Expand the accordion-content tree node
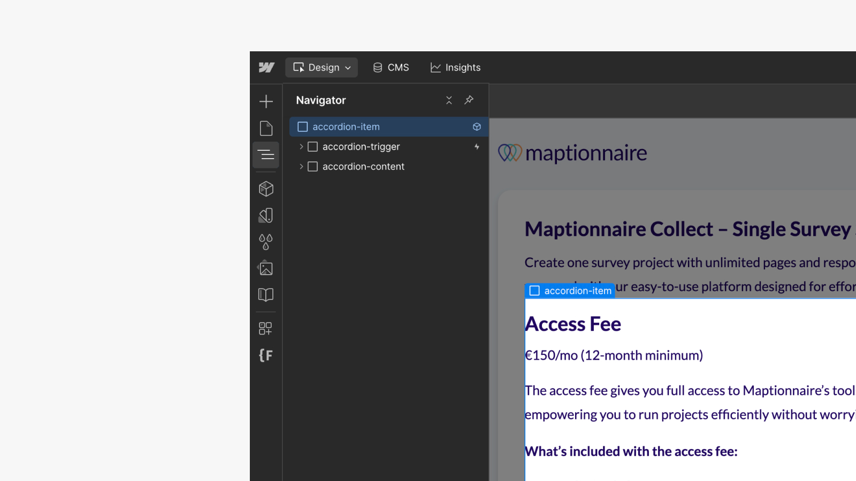 pyautogui.click(x=301, y=166)
